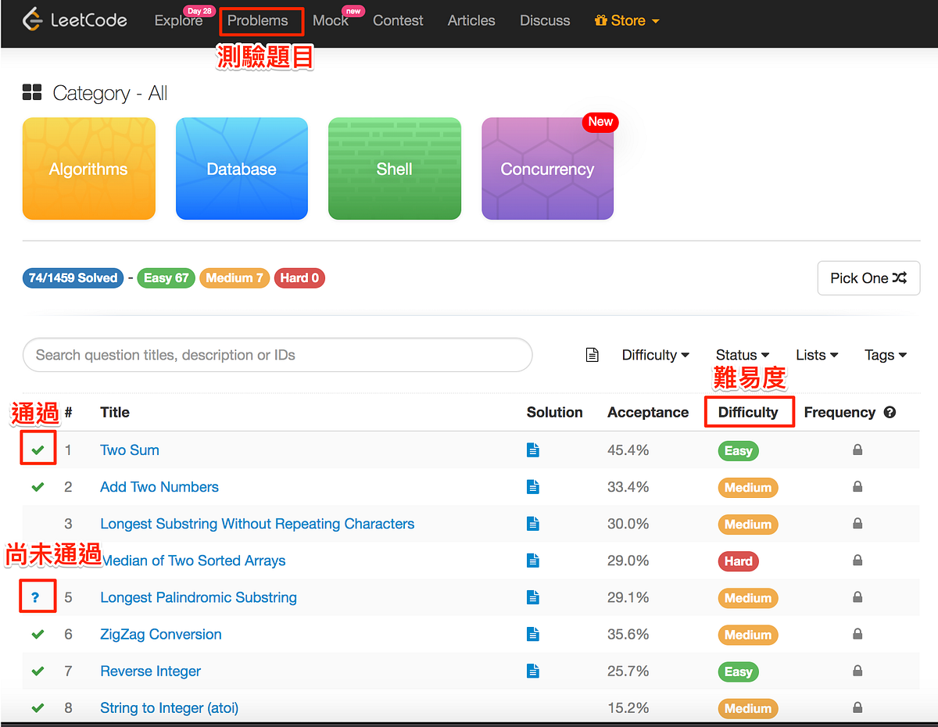Click the lock icon in Two Sum row
938x727 pixels.
pos(857,450)
